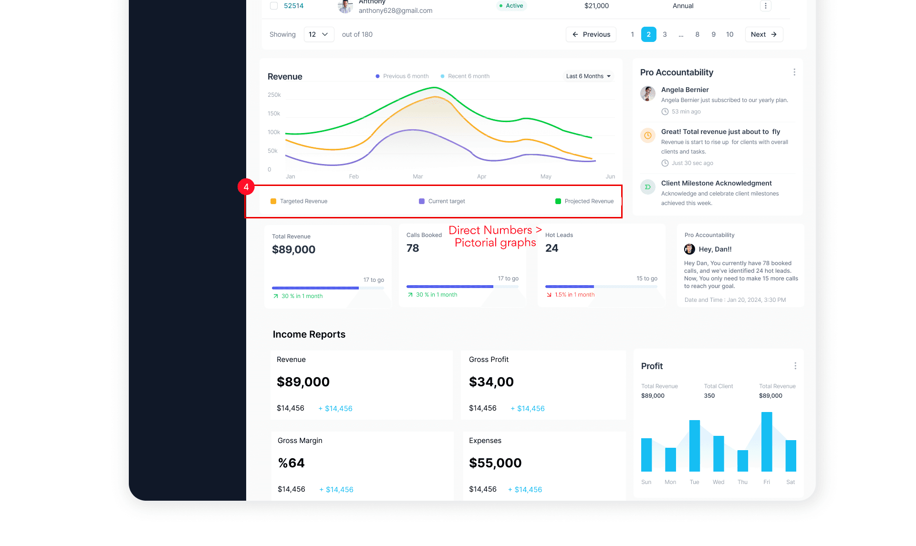Image resolution: width=916 pixels, height=546 pixels.
Task: Click Dan's avatar in Pro Accountability message
Action: (x=689, y=249)
